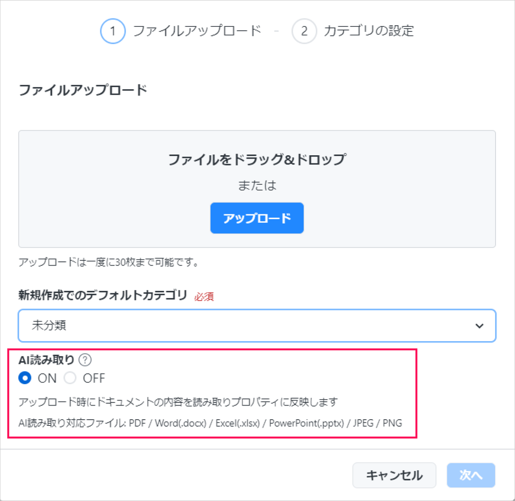This screenshot has height=501, width=515.
Task: Click the step 1 circle indicator
Action: pyautogui.click(x=113, y=31)
